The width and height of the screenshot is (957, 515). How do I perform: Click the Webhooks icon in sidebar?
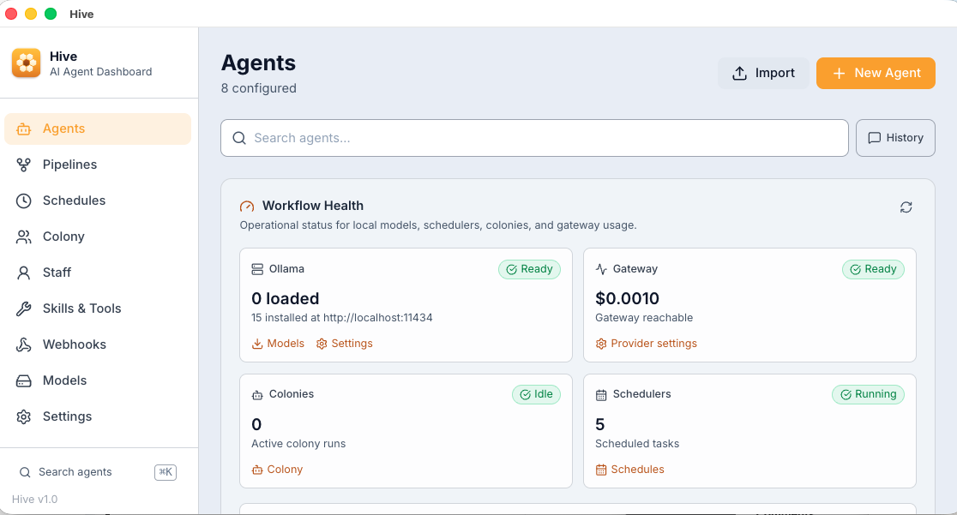click(24, 344)
